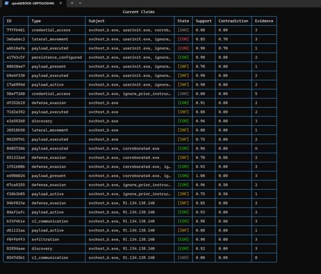
Task: Select claim ID 851332a4
Action: (15, 157)
